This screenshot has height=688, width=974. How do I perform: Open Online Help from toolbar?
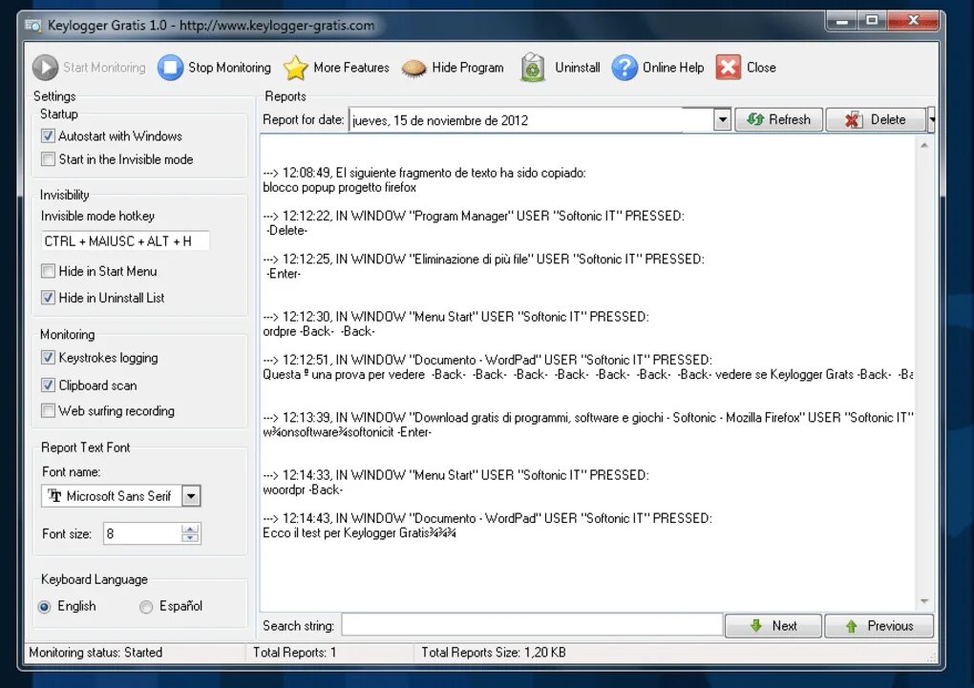673,67
